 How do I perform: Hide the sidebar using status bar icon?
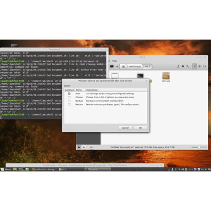click(91, 147)
